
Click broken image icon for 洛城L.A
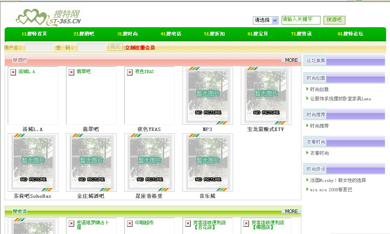(13, 72)
